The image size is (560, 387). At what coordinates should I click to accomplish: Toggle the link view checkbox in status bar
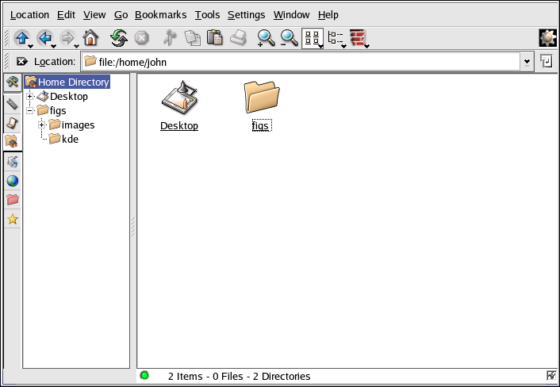[x=551, y=376]
